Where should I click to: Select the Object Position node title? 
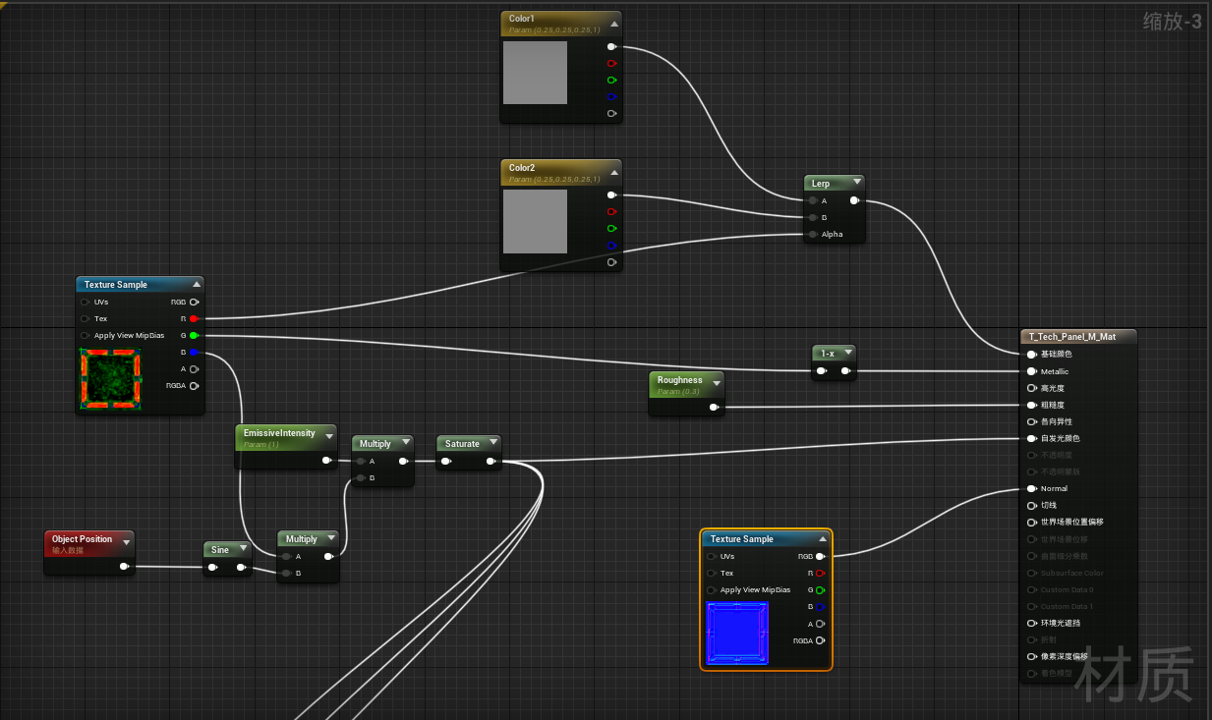(83, 539)
